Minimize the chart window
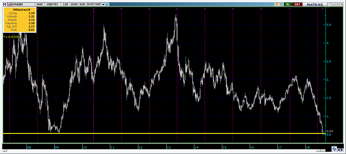346x154 pixels. coord(334,4)
